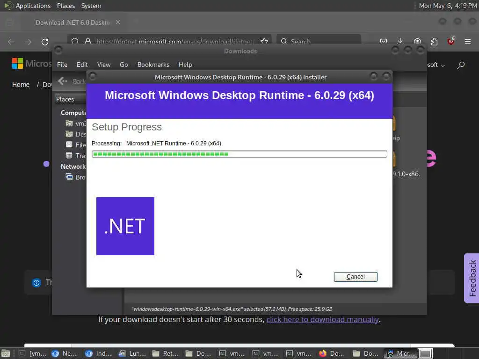
Task: Open Firefox account icon
Action: [417, 42]
